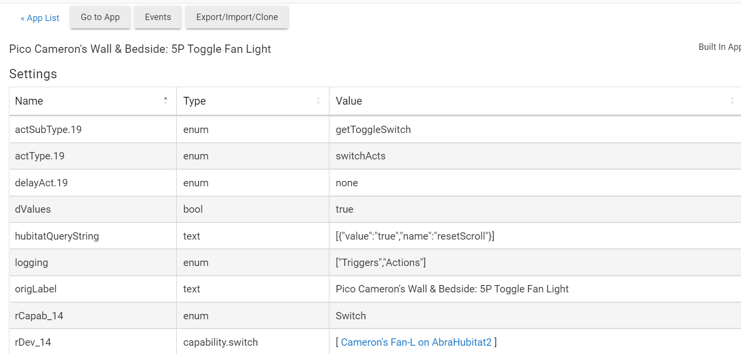
Task: Go back to the App List
Action: pyautogui.click(x=40, y=18)
